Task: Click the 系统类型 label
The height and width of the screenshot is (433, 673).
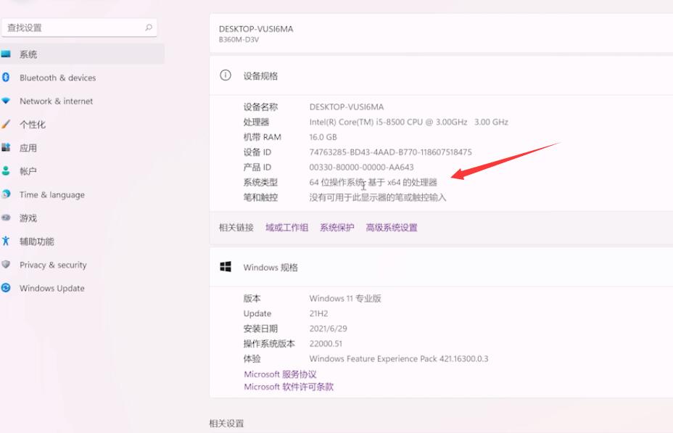Action: tap(260, 182)
